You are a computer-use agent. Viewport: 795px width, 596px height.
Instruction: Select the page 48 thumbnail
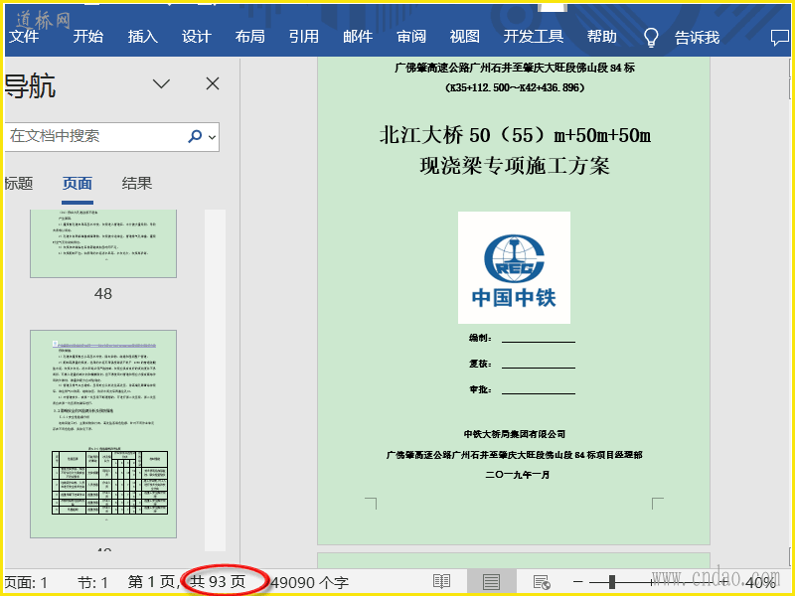point(103,243)
